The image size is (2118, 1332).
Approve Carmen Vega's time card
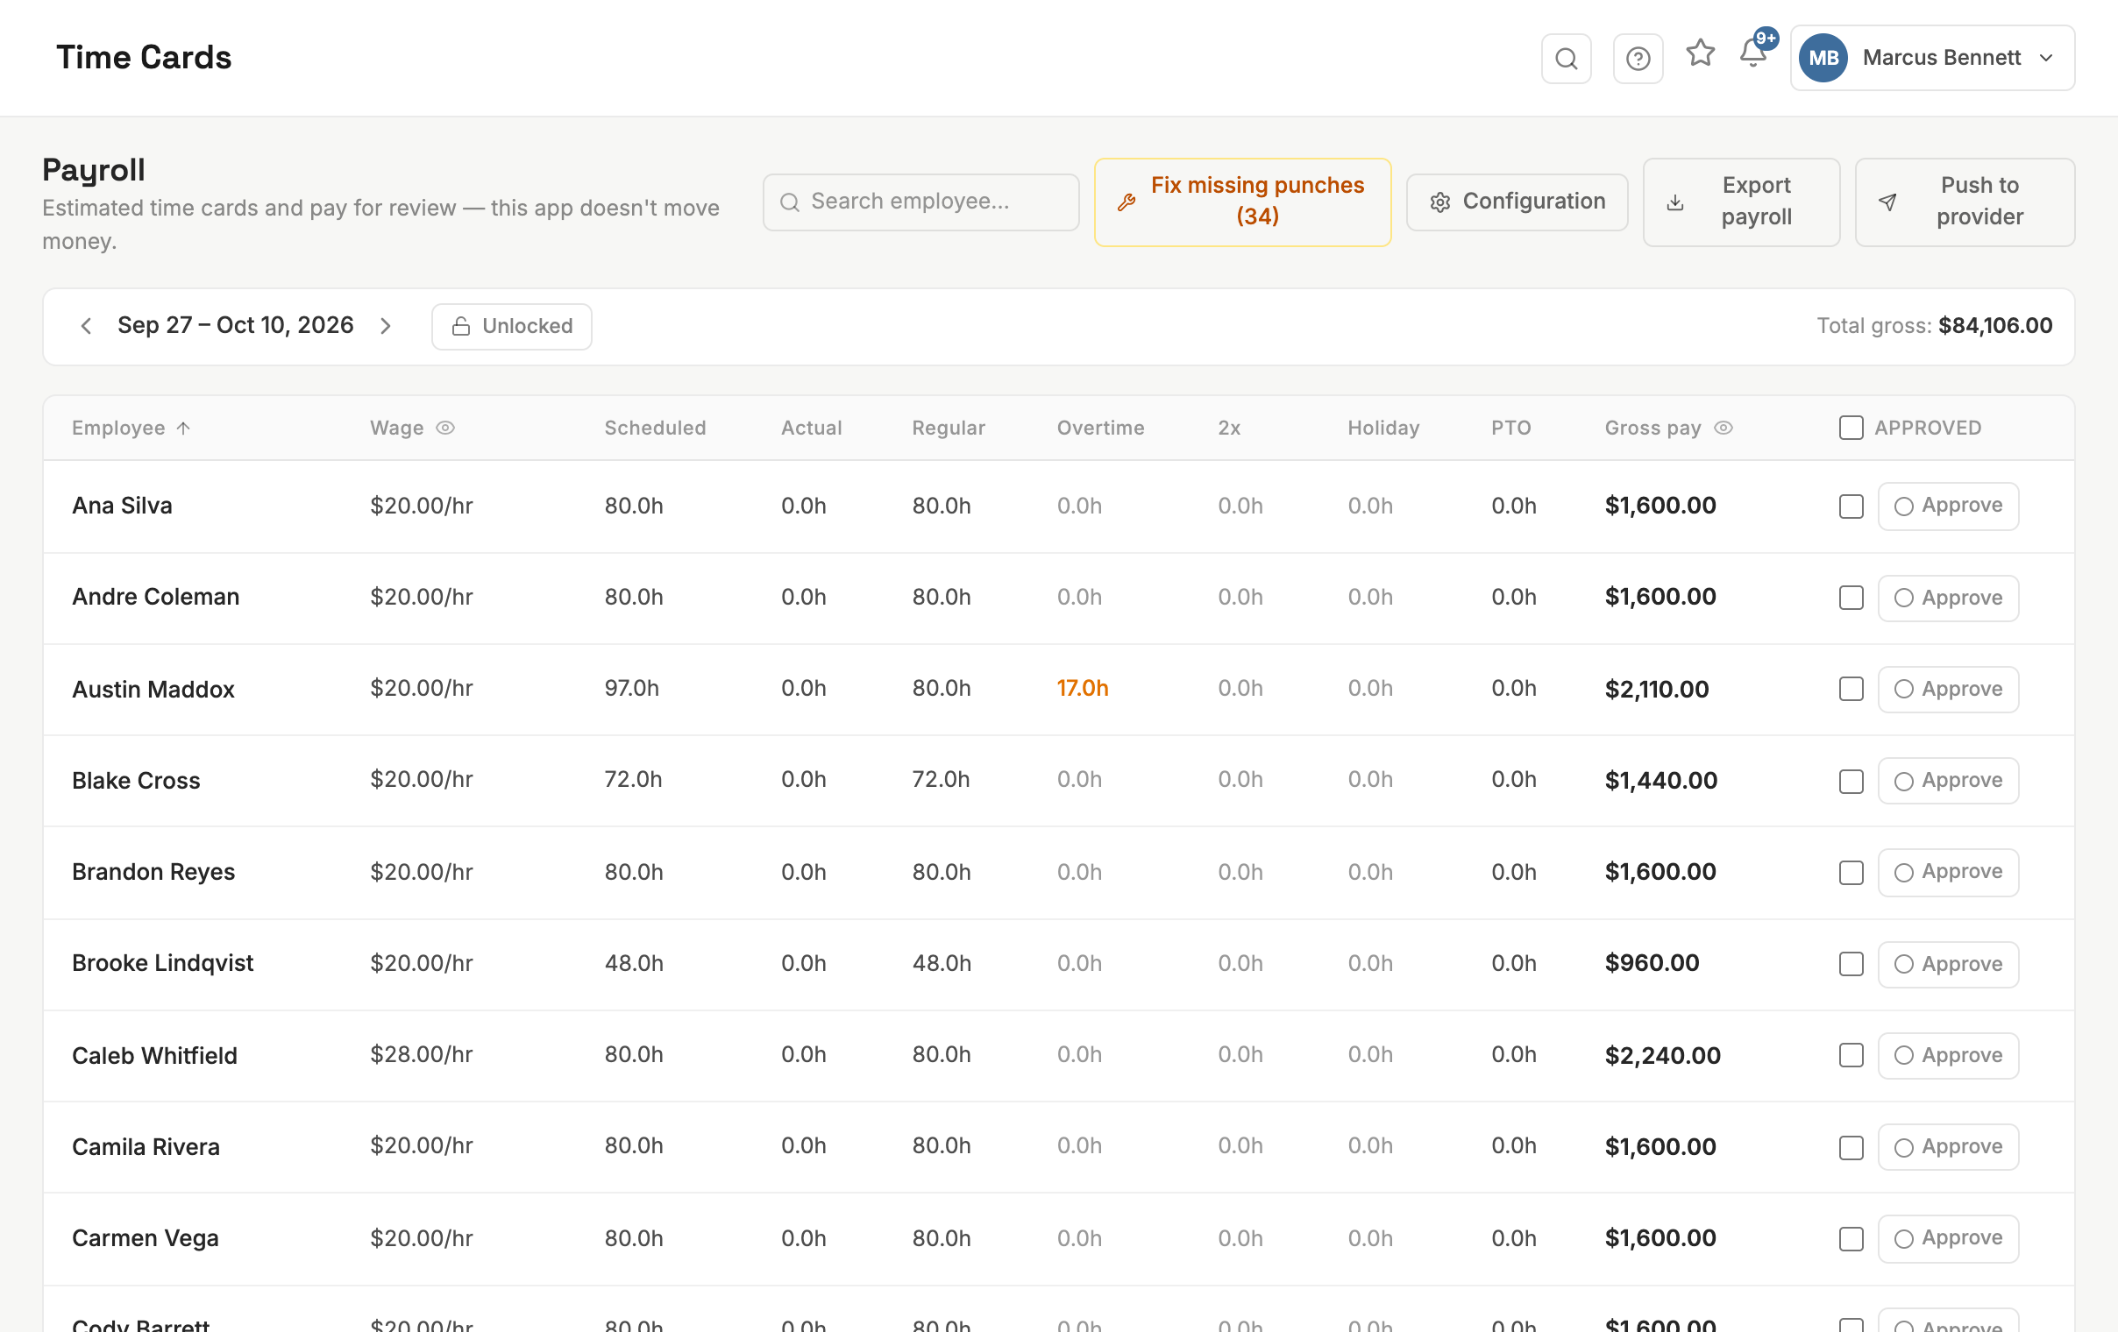pyautogui.click(x=1947, y=1239)
